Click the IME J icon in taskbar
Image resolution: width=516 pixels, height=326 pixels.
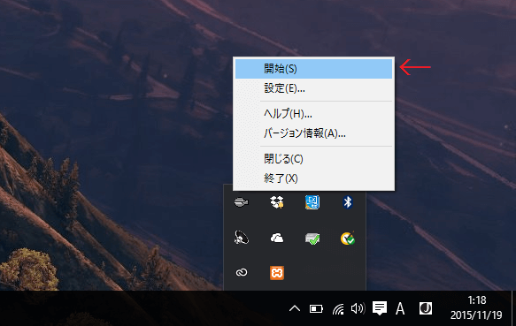pos(426,308)
